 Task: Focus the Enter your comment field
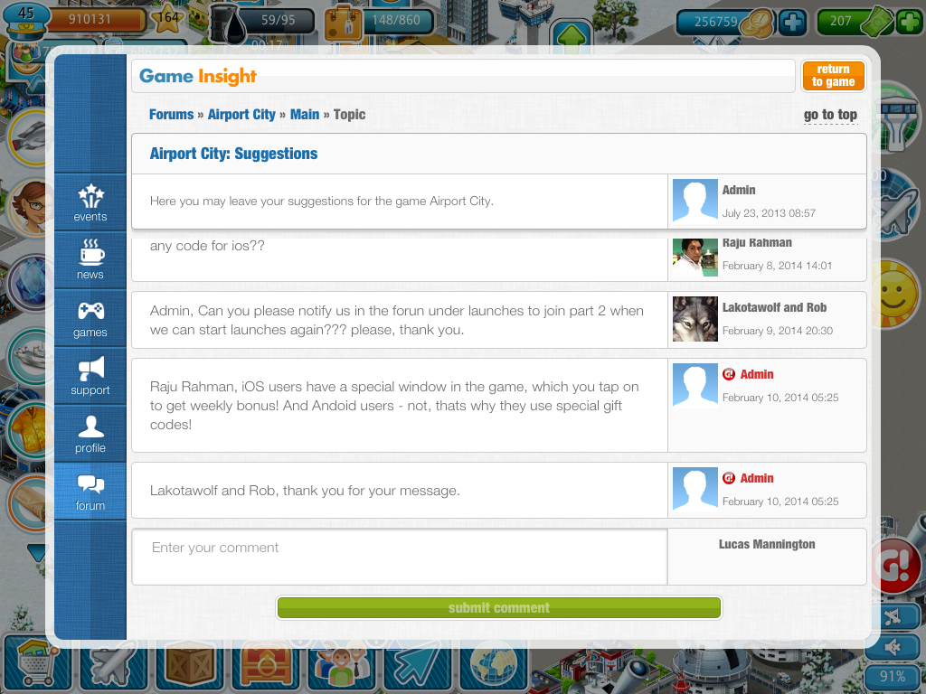click(400, 557)
